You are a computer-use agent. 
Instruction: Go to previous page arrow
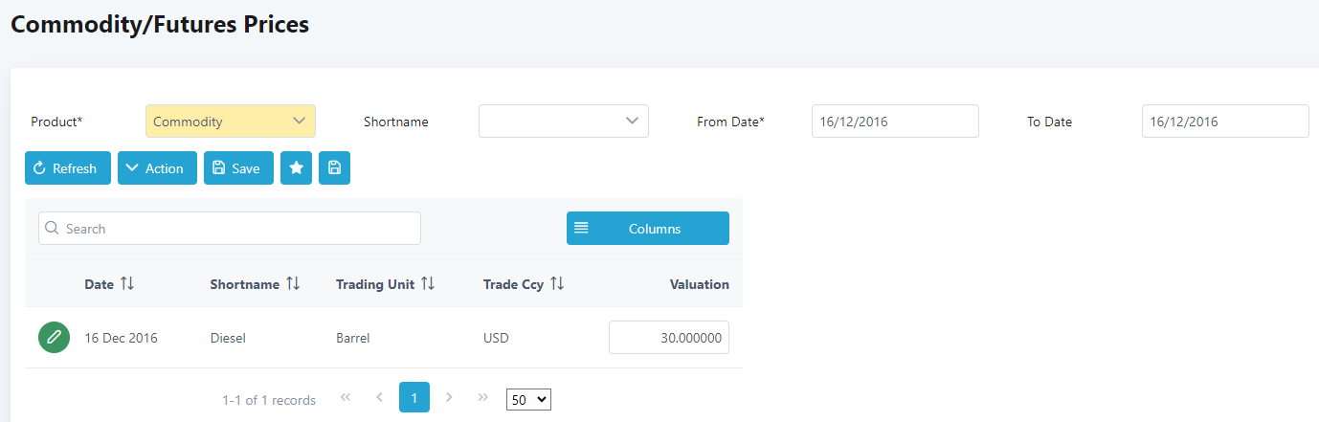click(379, 397)
